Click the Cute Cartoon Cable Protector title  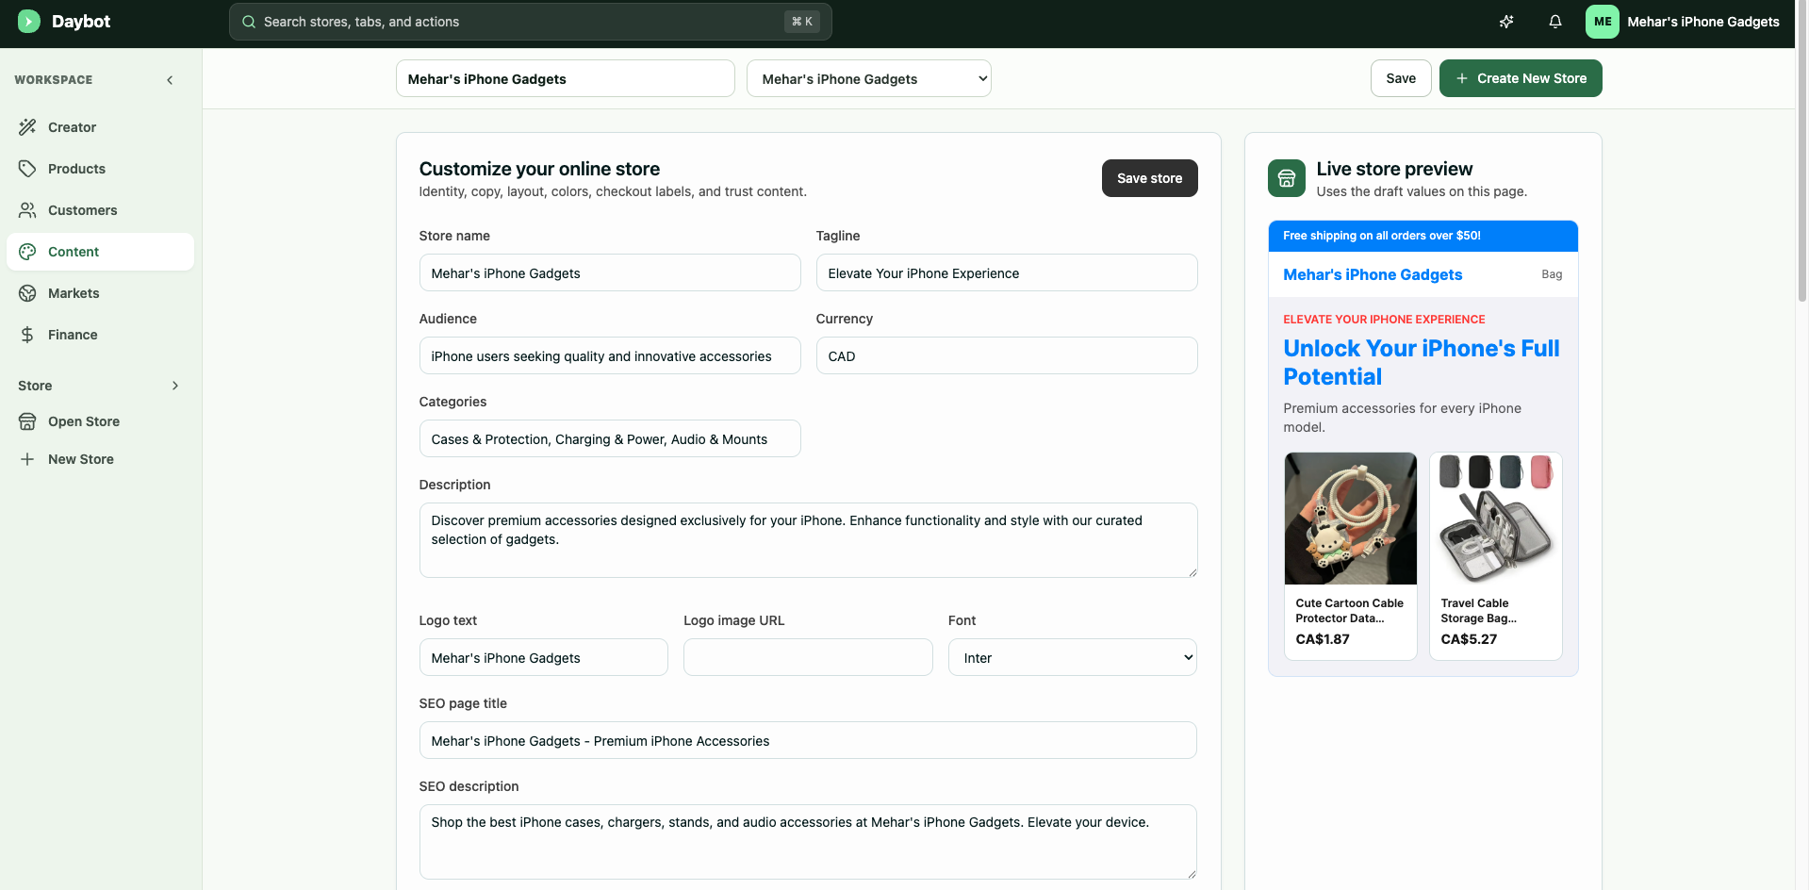[1349, 611]
